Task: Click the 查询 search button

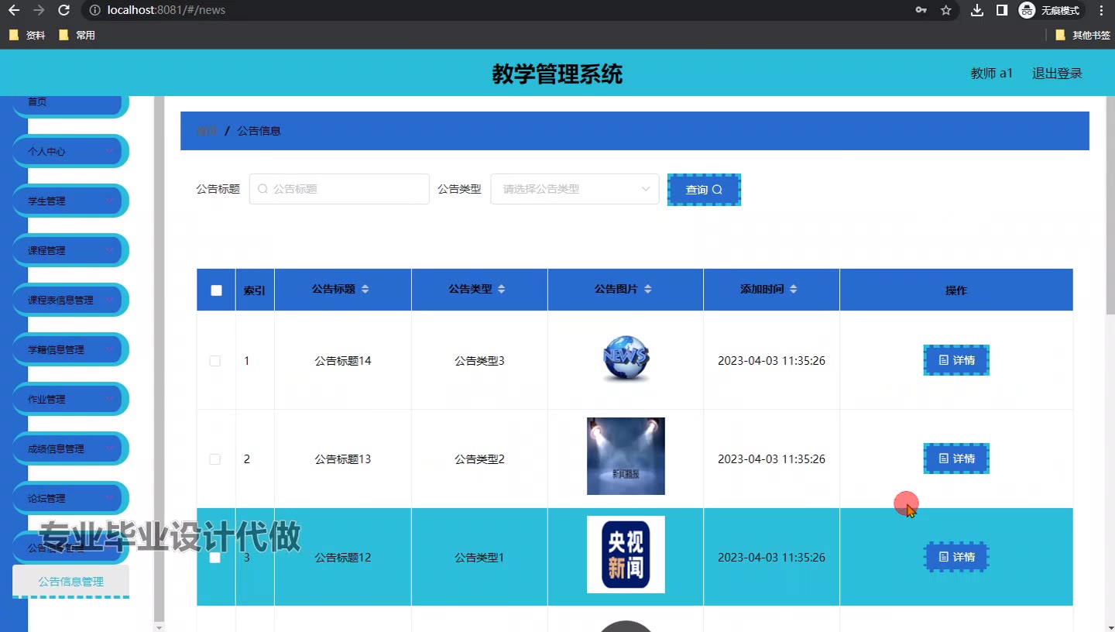Action: [x=704, y=190]
